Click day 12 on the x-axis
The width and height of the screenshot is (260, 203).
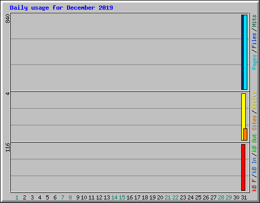(99, 197)
